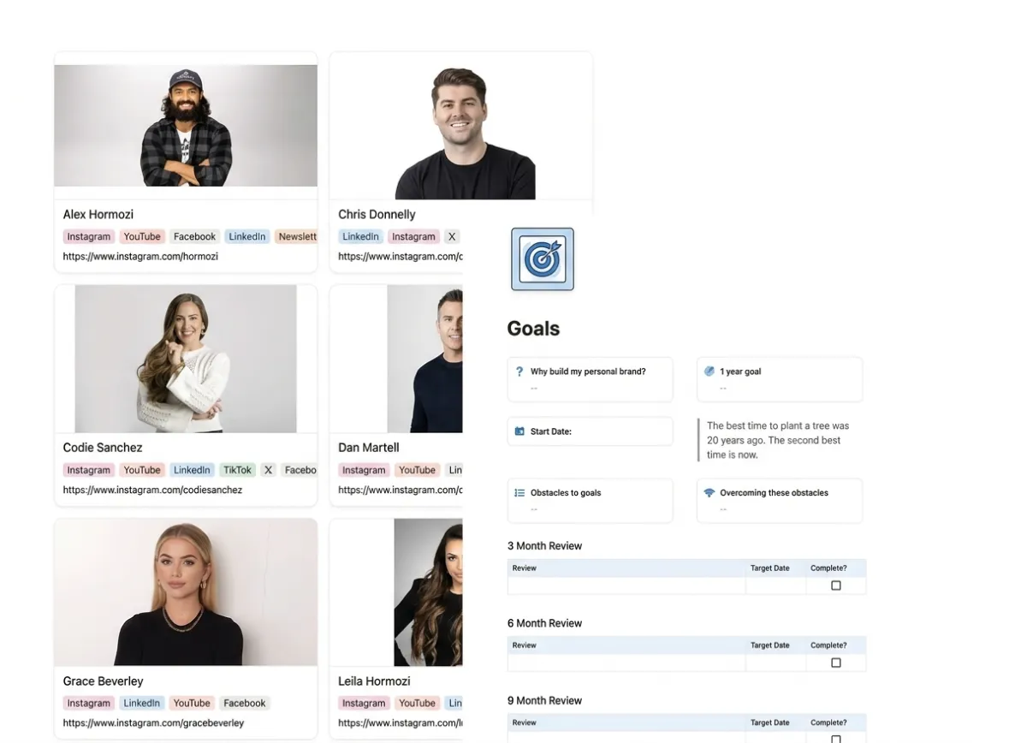This screenshot has width=1027, height=743.
Task: Click the Overcoming these obstacles icon
Action: point(709,493)
